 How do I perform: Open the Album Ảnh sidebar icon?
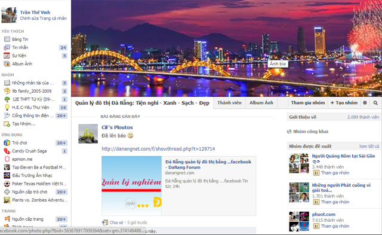click(x=7, y=64)
